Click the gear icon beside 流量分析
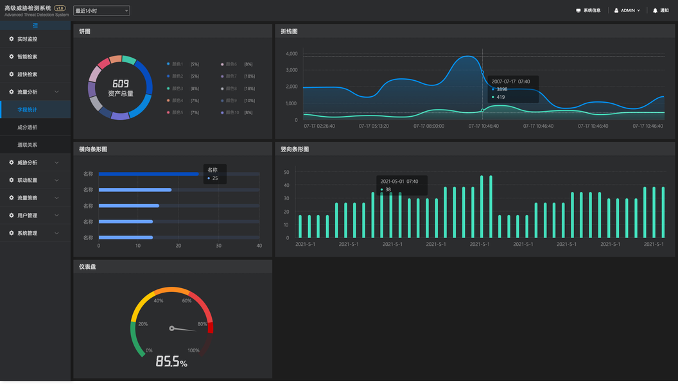The width and height of the screenshot is (678, 385). point(12,92)
